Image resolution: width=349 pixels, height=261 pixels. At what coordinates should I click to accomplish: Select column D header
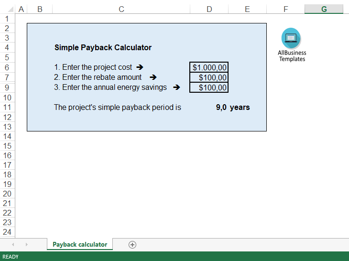coord(209,9)
